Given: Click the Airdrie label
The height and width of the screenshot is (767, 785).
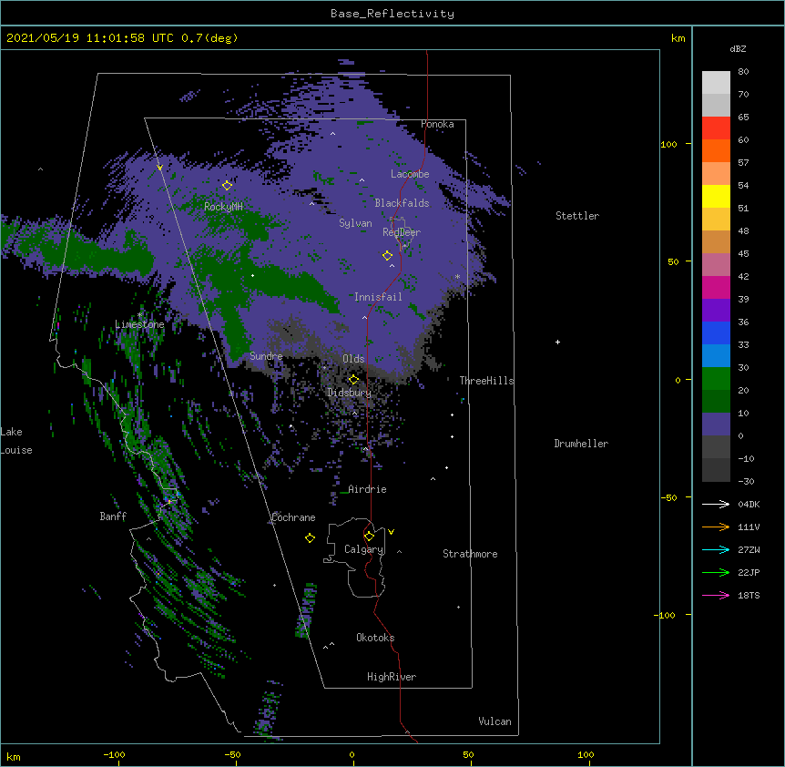Looking at the screenshot, I should [367, 489].
